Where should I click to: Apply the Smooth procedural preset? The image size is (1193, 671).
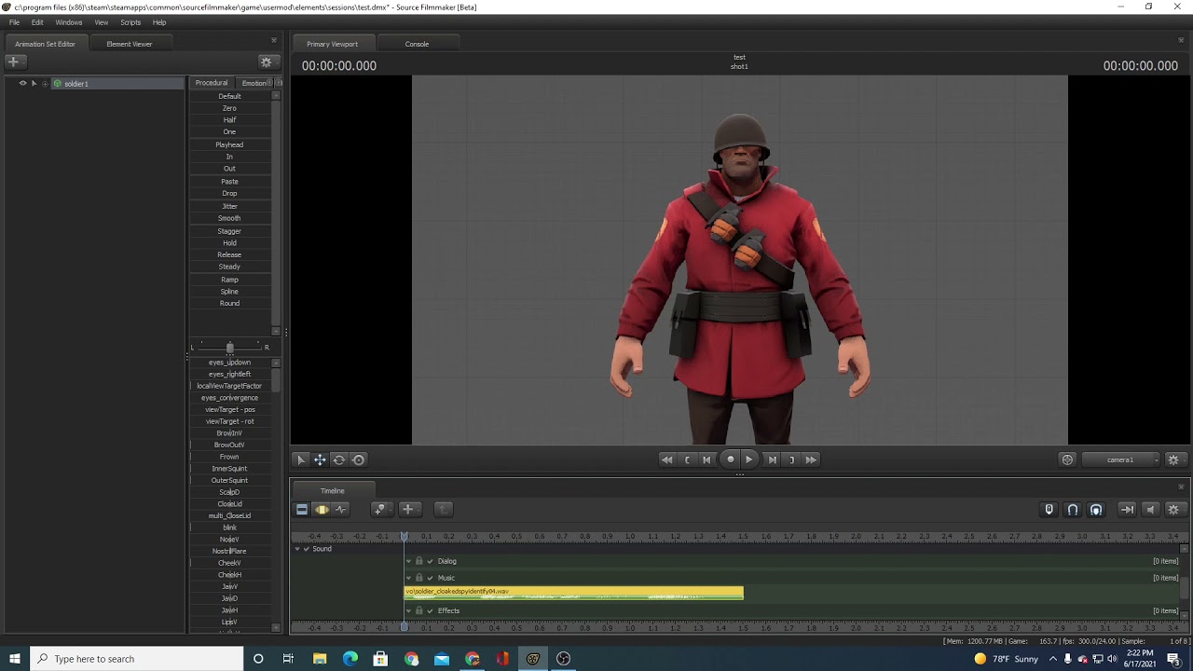[229, 218]
